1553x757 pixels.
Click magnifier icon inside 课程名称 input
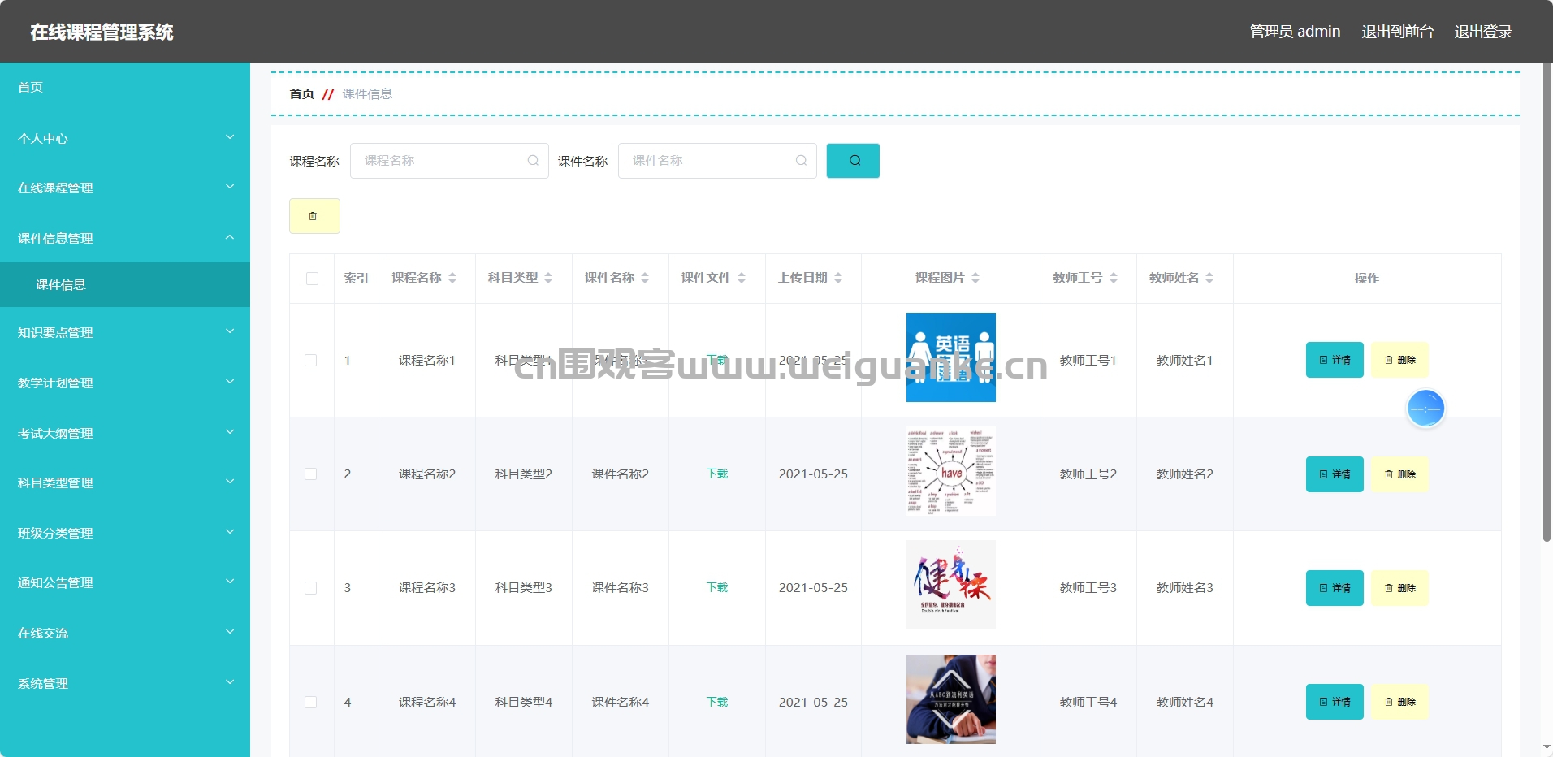click(533, 161)
